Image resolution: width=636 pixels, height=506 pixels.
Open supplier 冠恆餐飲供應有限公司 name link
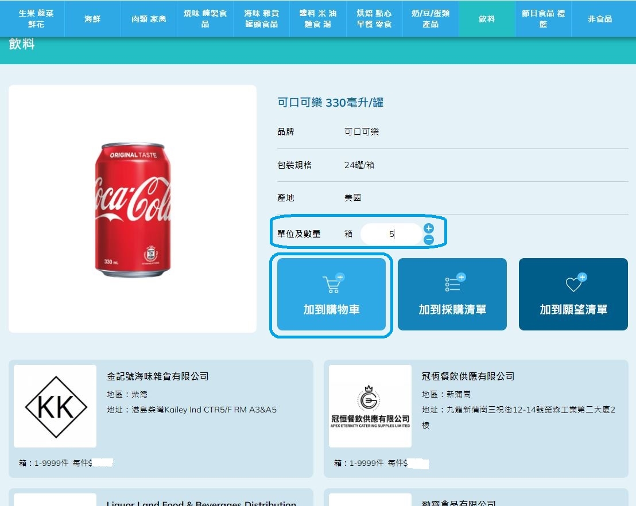click(x=468, y=376)
